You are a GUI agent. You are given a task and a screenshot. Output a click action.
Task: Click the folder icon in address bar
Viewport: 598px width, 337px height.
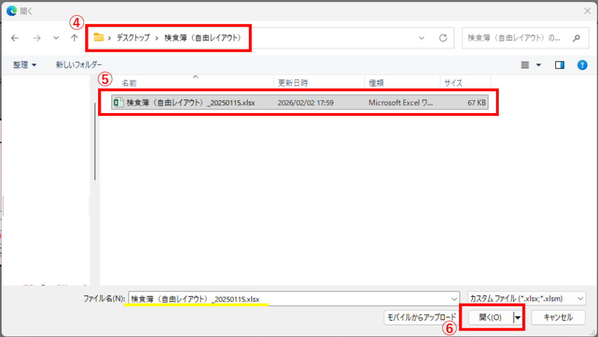coord(99,37)
